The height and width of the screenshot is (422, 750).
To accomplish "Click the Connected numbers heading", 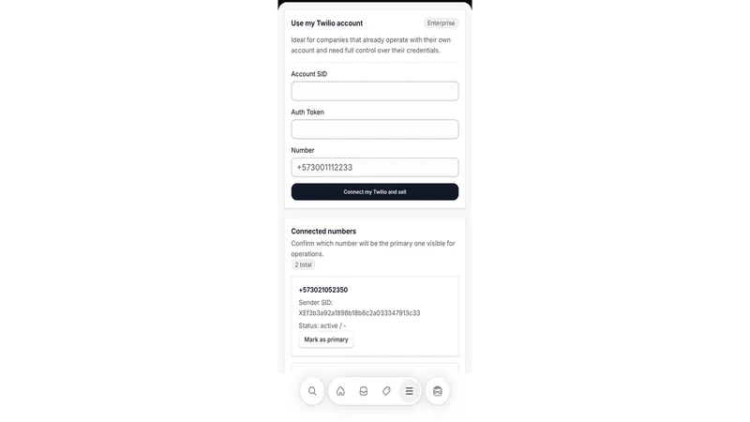I will pyautogui.click(x=323, y=231).
